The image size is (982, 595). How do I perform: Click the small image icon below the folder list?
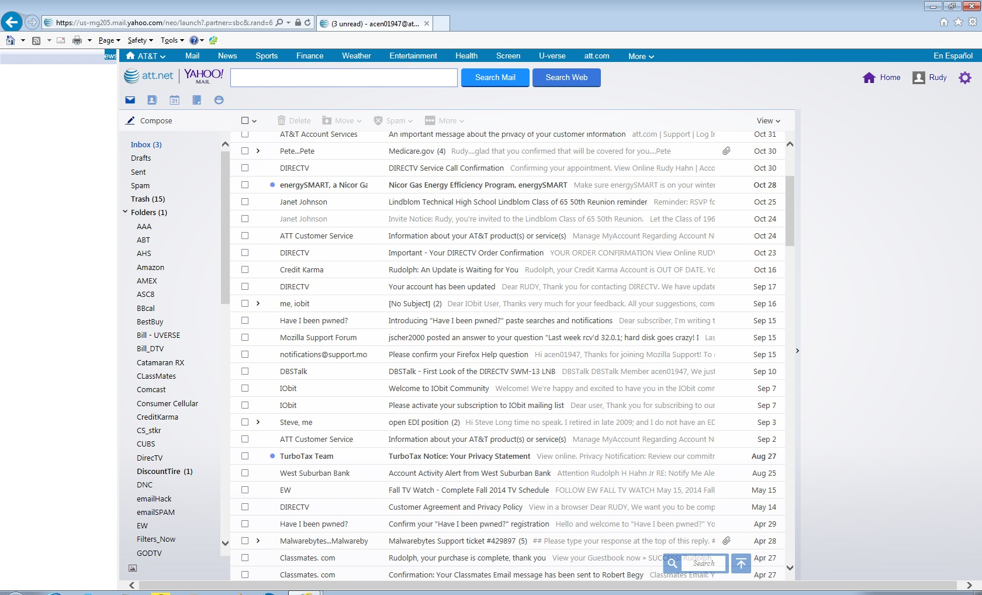coord(133,568)
